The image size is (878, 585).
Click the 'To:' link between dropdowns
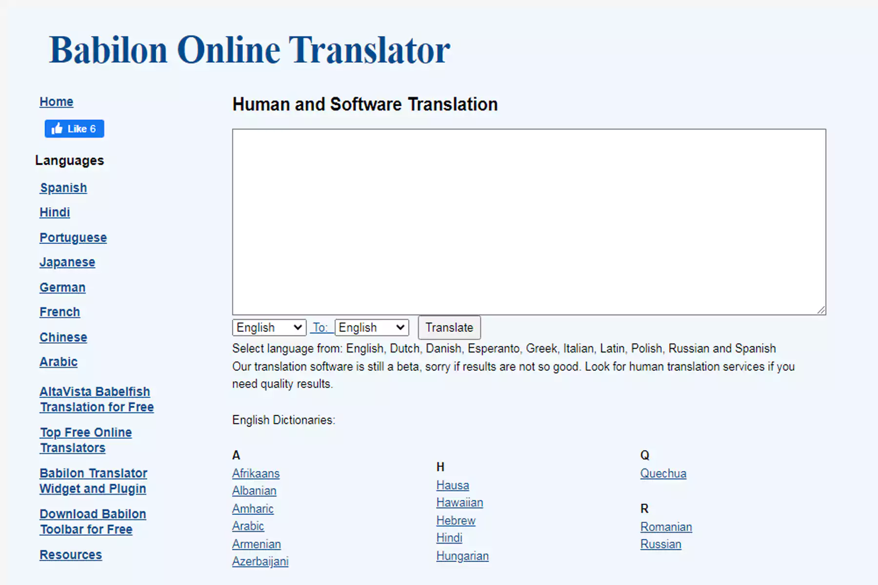point(320,328)
